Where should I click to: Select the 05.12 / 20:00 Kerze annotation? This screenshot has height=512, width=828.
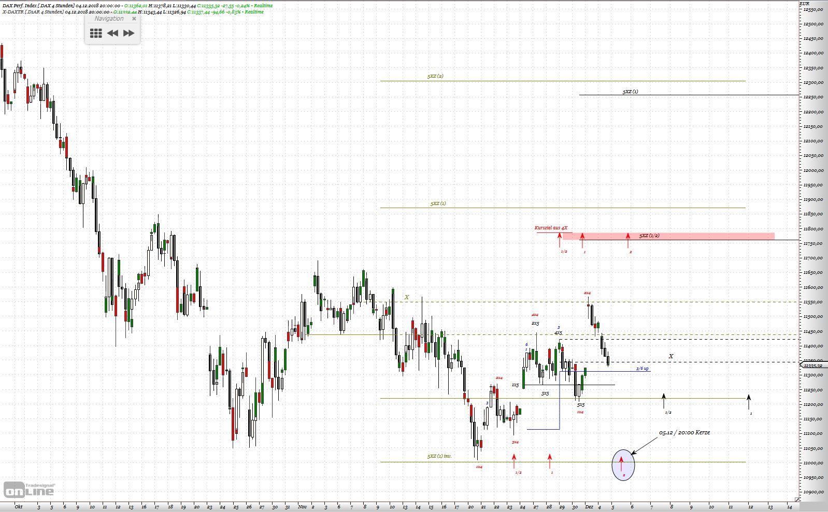[684, 432]
